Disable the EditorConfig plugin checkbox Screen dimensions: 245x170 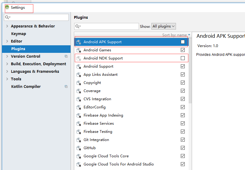pos(183,107)
